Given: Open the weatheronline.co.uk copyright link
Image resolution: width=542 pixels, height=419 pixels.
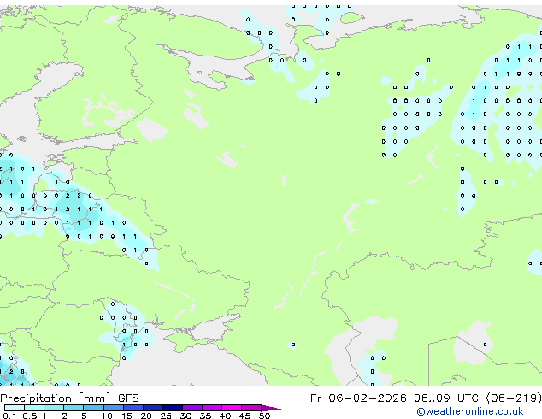Looking at the screenshot, I should click(x=470, y=411).
